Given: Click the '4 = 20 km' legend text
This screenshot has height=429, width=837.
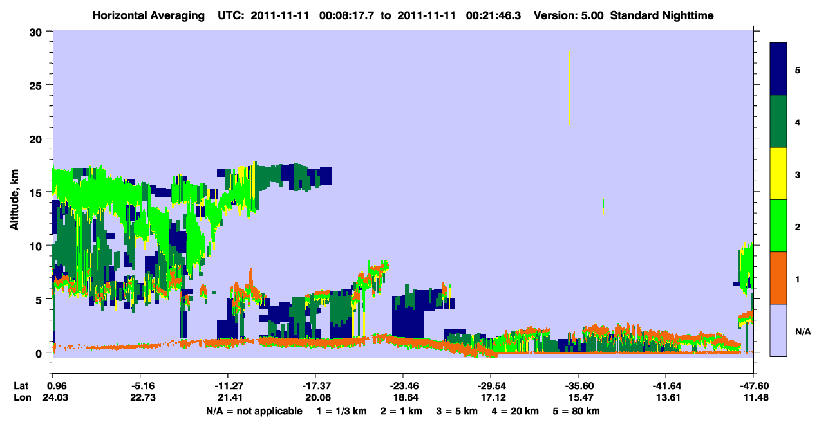Looking at the screenshot, I should pos(515,411).
